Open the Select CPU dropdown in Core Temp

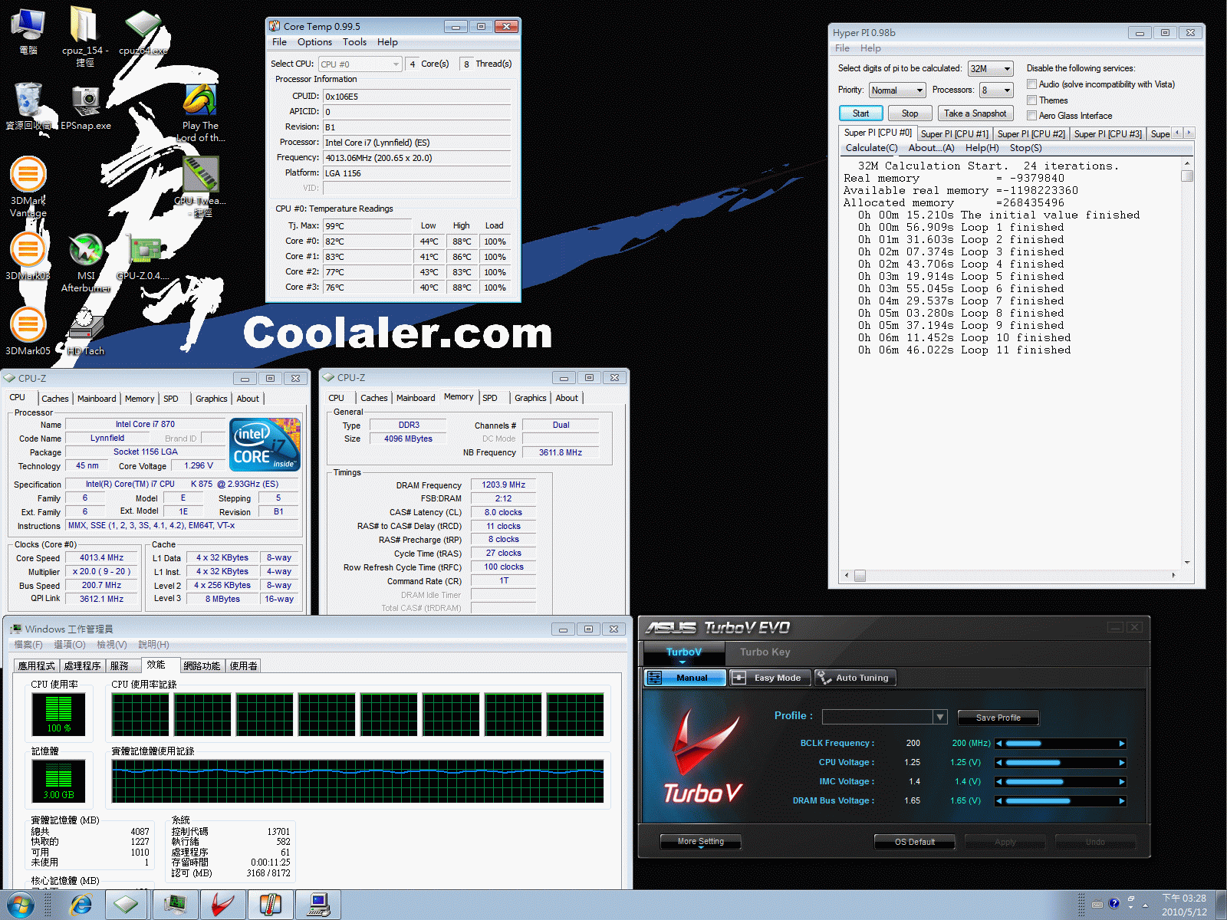tap(360, 64)
